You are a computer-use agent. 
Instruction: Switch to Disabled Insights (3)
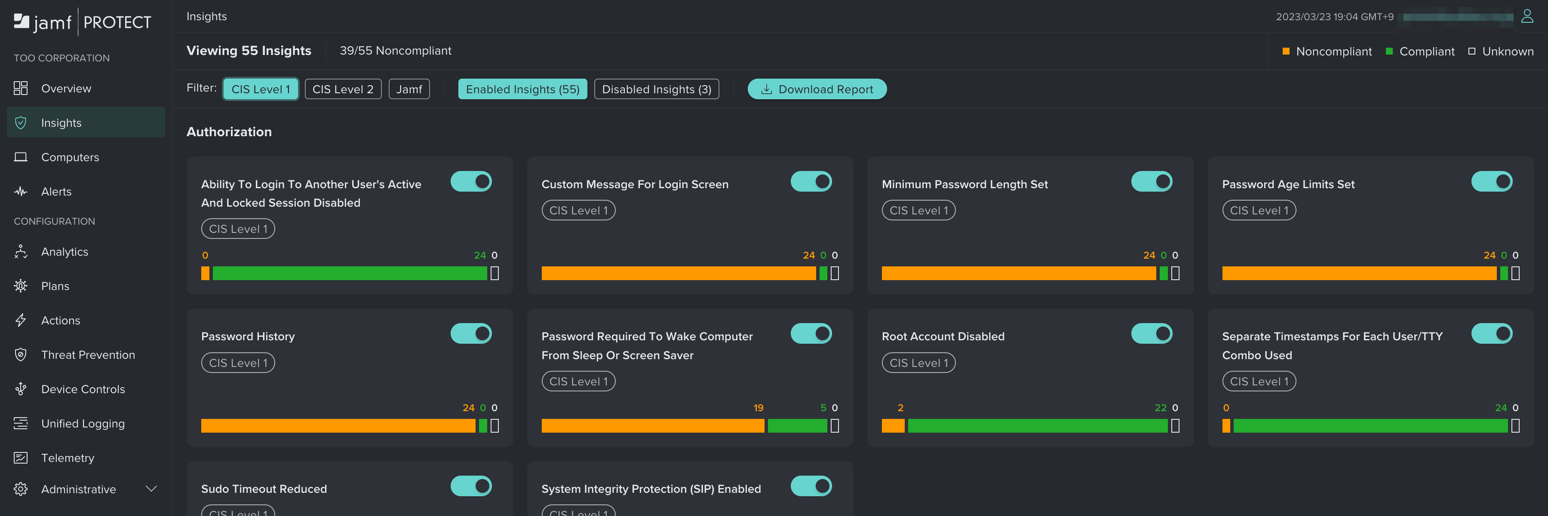(x=656, y=89)
